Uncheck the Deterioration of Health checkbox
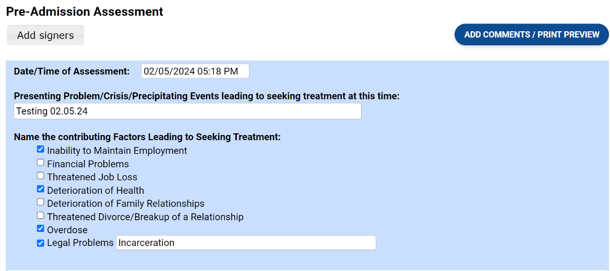Viewport: 610px width, 271px height. click(x=41, y=189)
